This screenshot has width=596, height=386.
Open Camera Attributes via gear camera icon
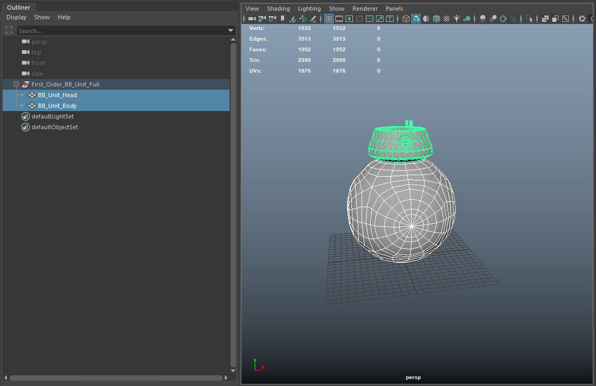272,19
